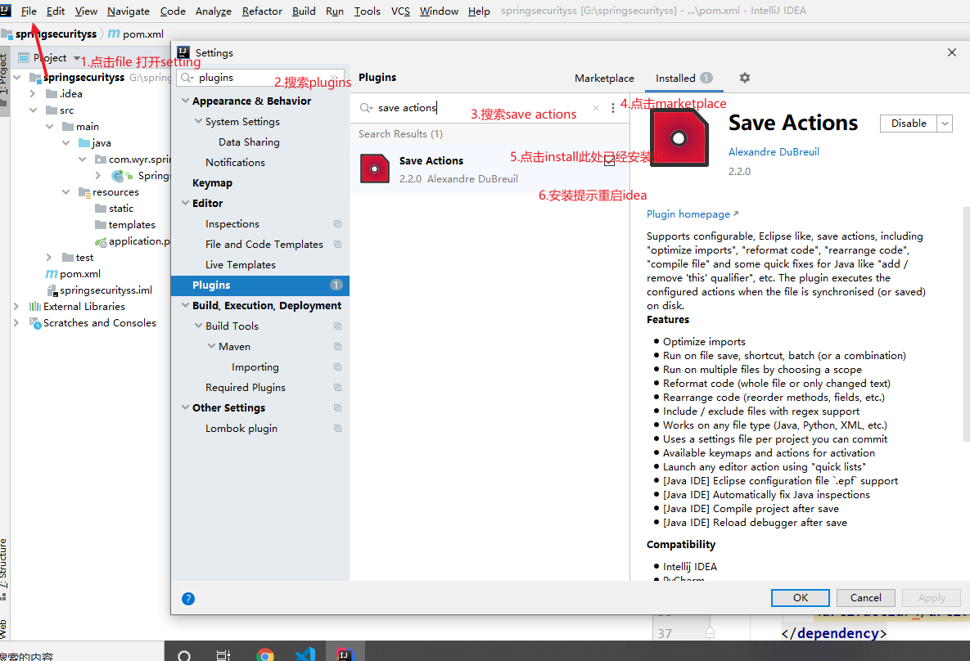Viewport: 970px width, 661px height.
Task: Click project-level icon beside Required Plugins
Action: (x=338, y=388)
